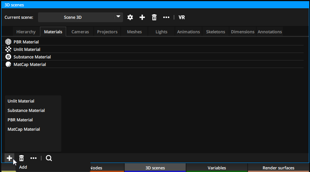310x172 pixels.
Task: Click the Current scene dropdown arrow
Action: click(118, 17)
